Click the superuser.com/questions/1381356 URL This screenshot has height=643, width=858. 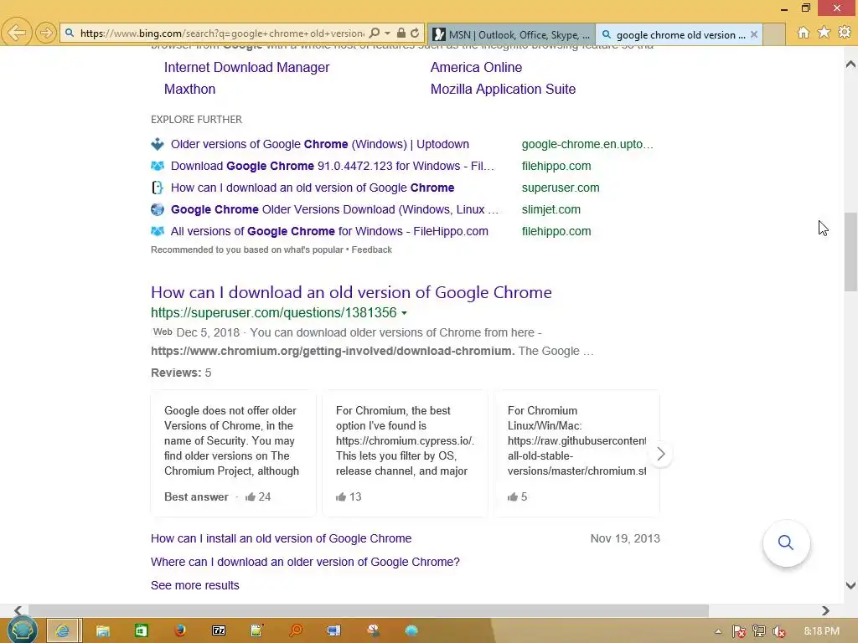click(274, 313)
